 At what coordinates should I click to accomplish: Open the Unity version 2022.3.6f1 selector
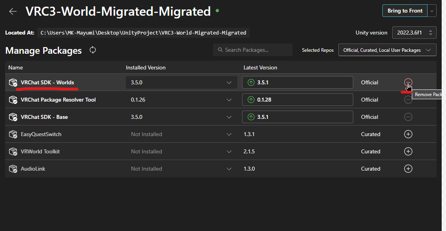414,33
